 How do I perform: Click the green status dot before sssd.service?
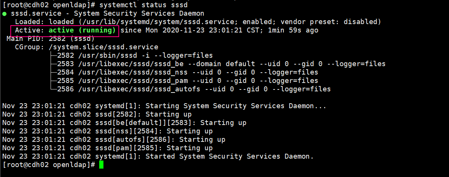4,14
